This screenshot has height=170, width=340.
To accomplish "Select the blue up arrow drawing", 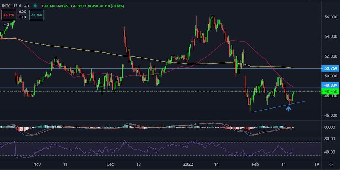I will click(x=289, y=109).
